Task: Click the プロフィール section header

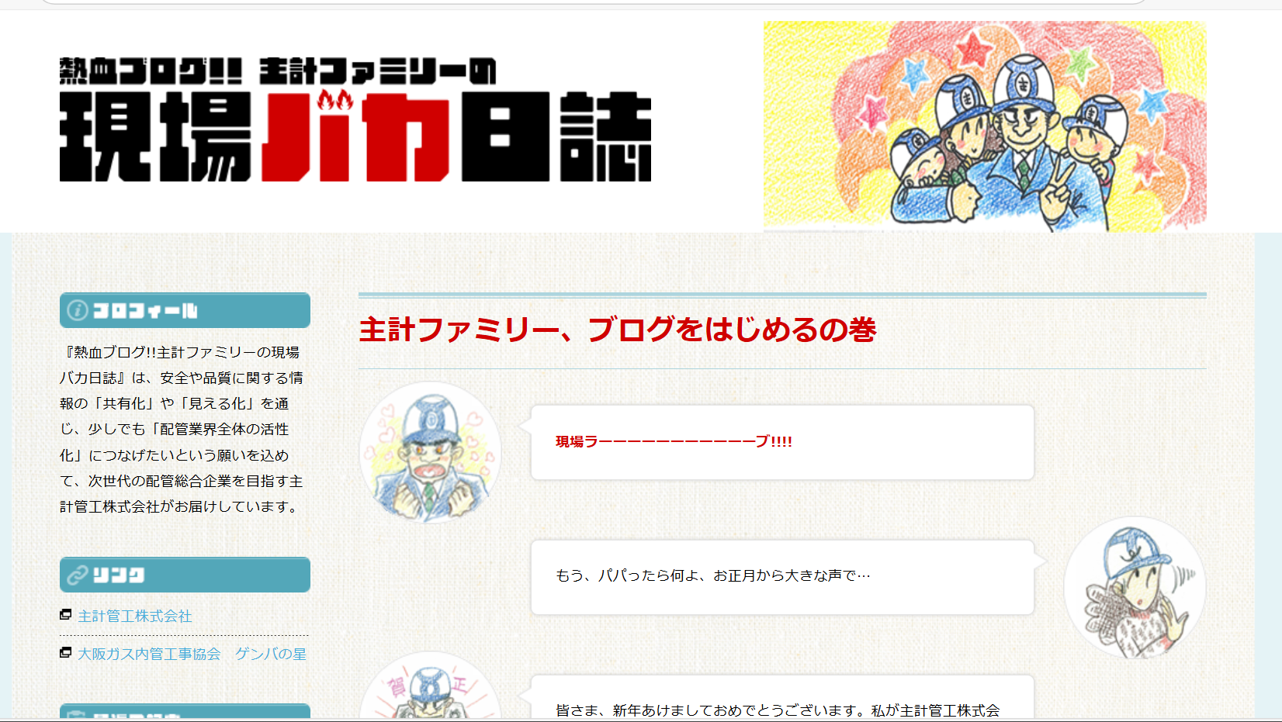Action: tap(185, 310)
